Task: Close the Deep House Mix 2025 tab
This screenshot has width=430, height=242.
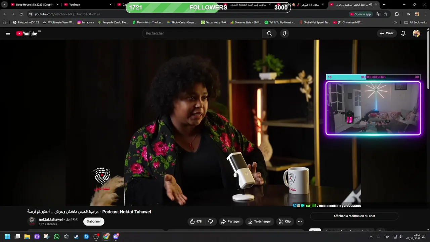Action: pos(57,5)
